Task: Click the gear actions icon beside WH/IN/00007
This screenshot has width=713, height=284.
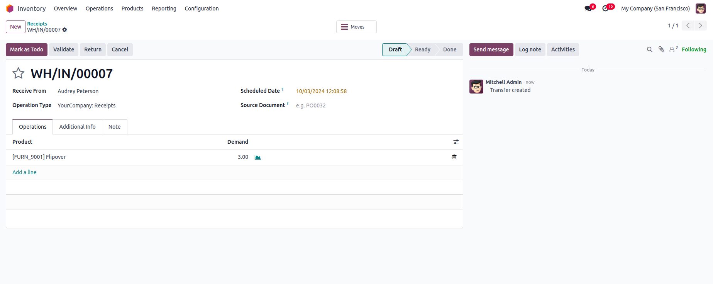Action: 64,30
